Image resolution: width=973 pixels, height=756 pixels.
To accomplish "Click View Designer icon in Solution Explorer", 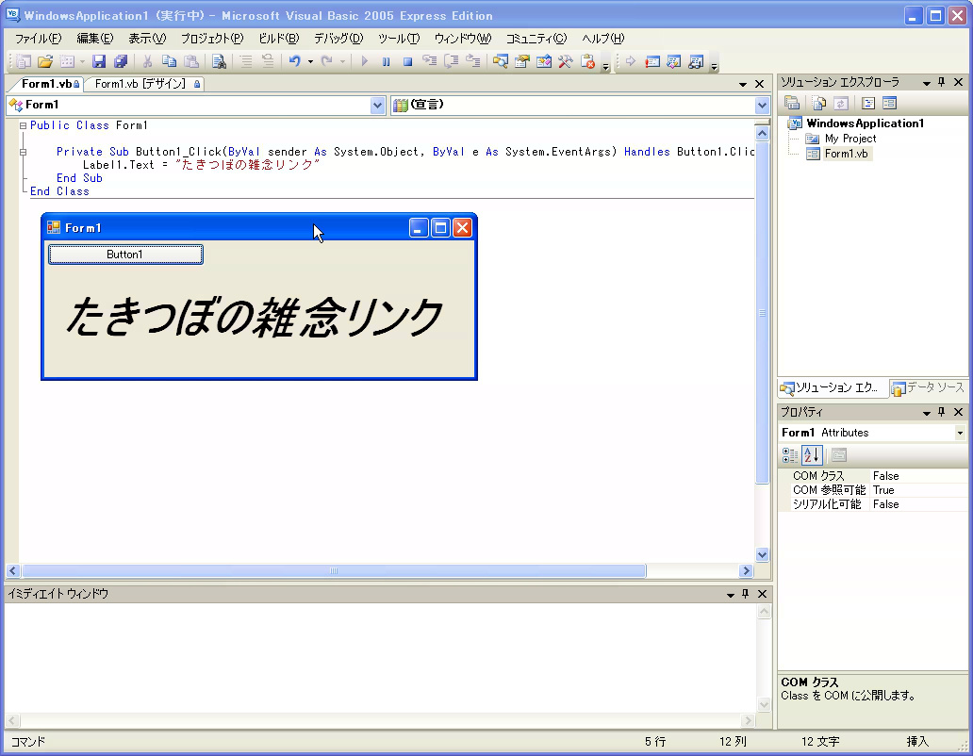I will (x=889, y=104).
